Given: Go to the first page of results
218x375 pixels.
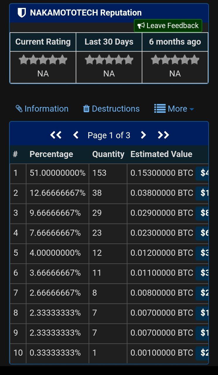Looking at the screenshot, I should (56, 135).
